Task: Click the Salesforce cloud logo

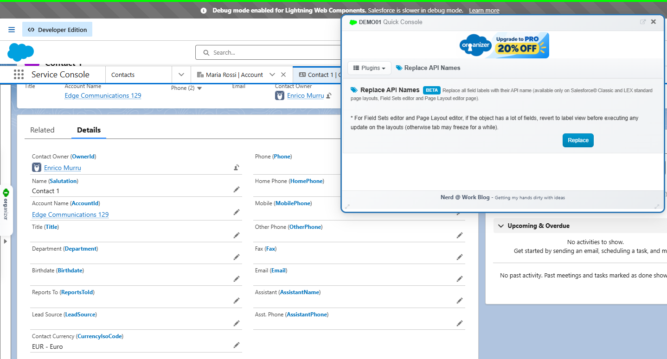Action: (21, 52)
